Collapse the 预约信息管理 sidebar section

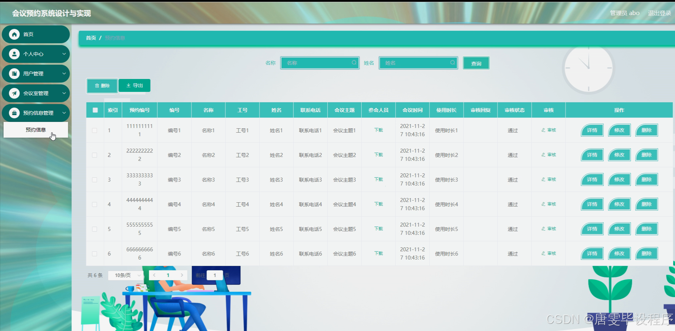64,113
